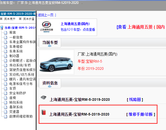Open the 变速器 tree item
This screenshot has height=130, width=166.
tap(14, 112)
